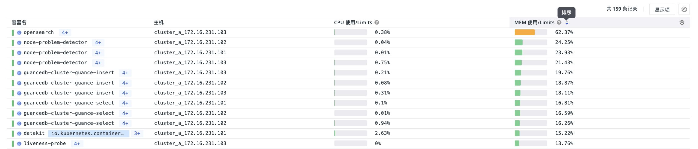Click the opensearch container icon
Viewport: 698px width, 149px height.
click(19, 33)
